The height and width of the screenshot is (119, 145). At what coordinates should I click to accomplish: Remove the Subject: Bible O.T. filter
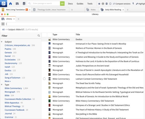coord(7,30)
